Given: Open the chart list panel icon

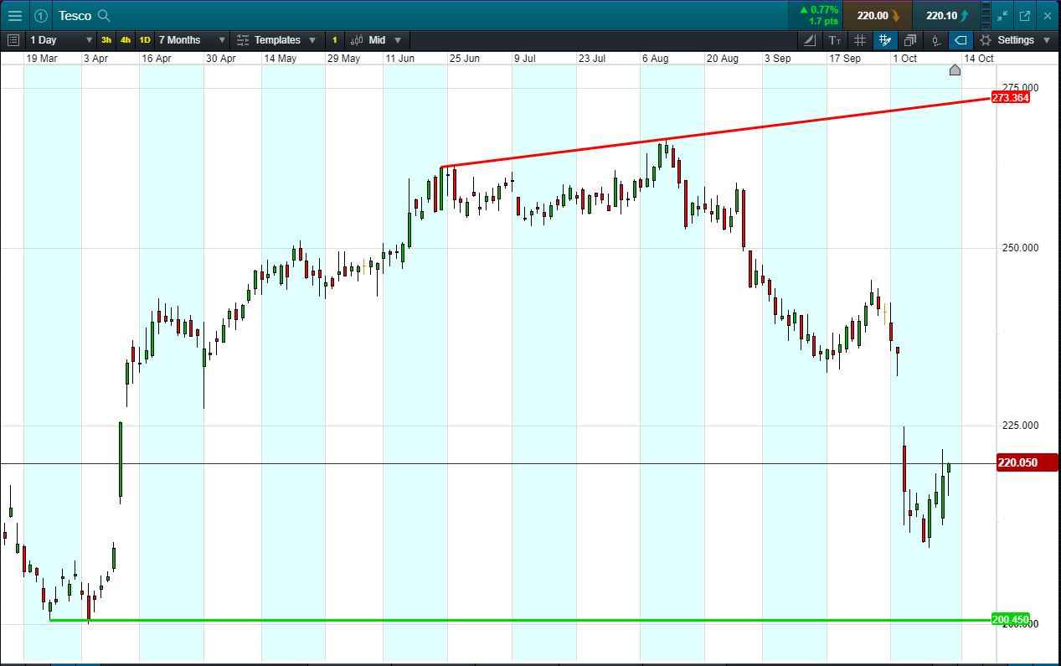Looking at the screenshot, I should coord(13,40).
